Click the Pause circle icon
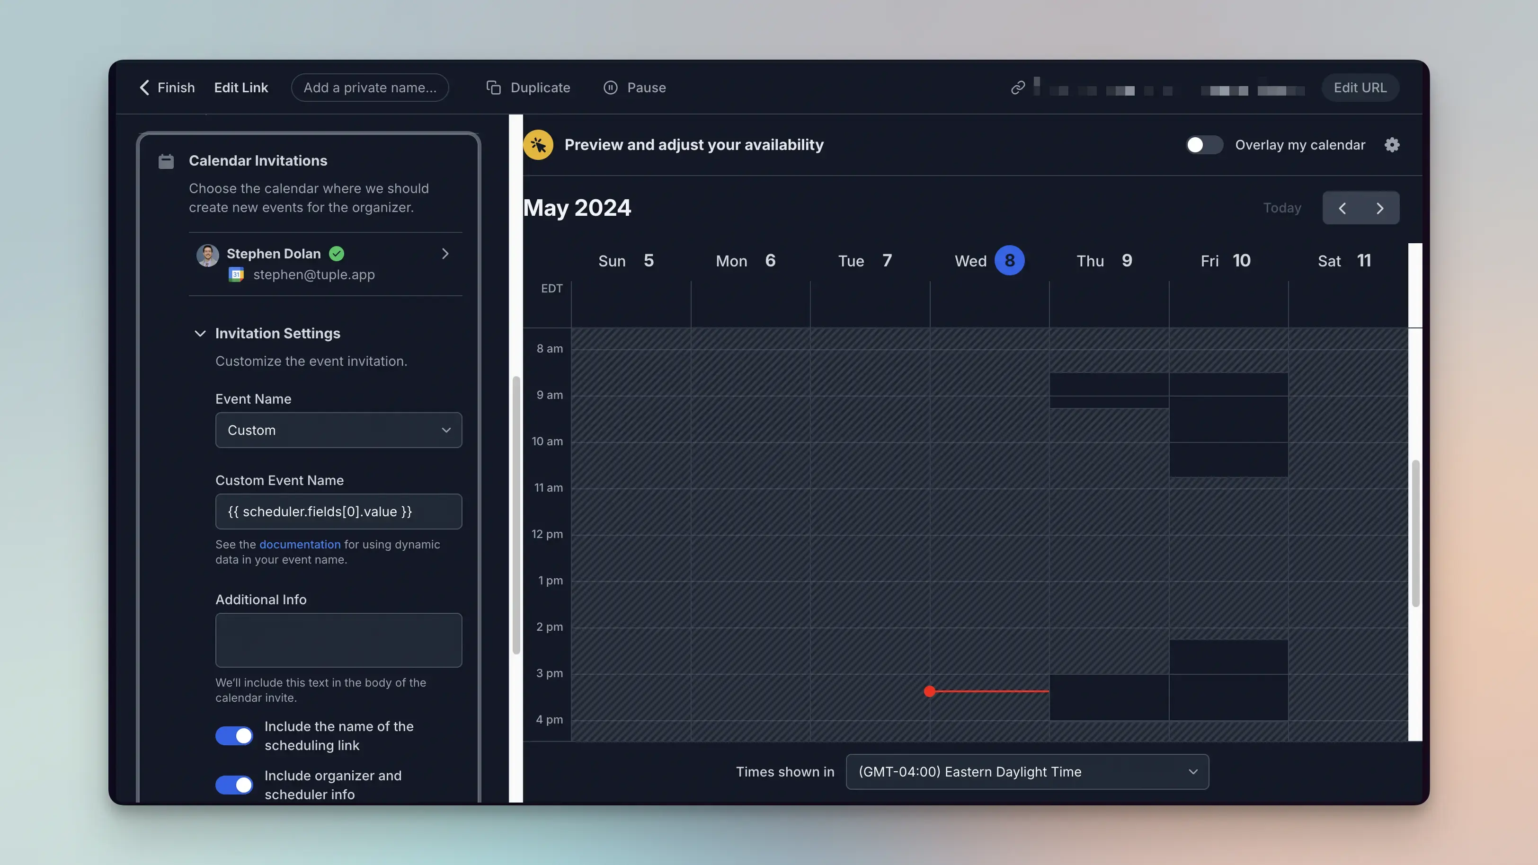 point(610,88)
